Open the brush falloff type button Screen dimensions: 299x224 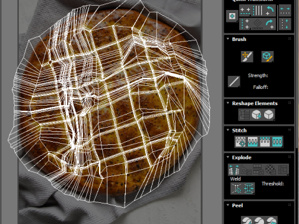pyautogui.click(x=234, y=82)
